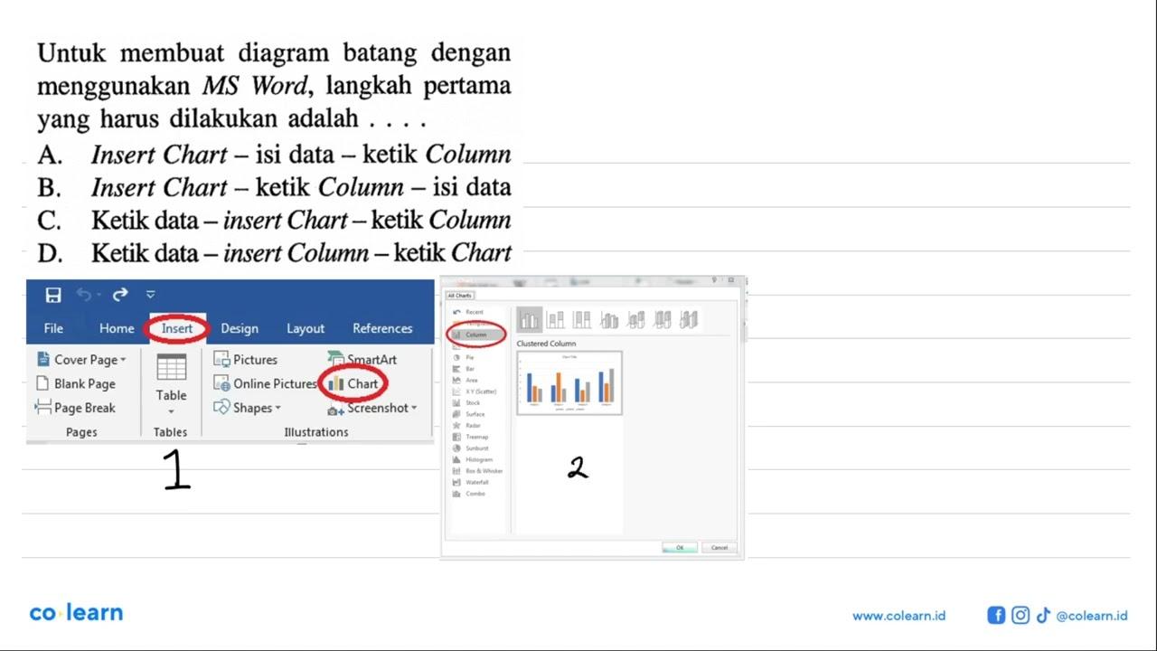Open the File tab
The width and height of the screenshot is (1157, 651).
coord(53,328)
